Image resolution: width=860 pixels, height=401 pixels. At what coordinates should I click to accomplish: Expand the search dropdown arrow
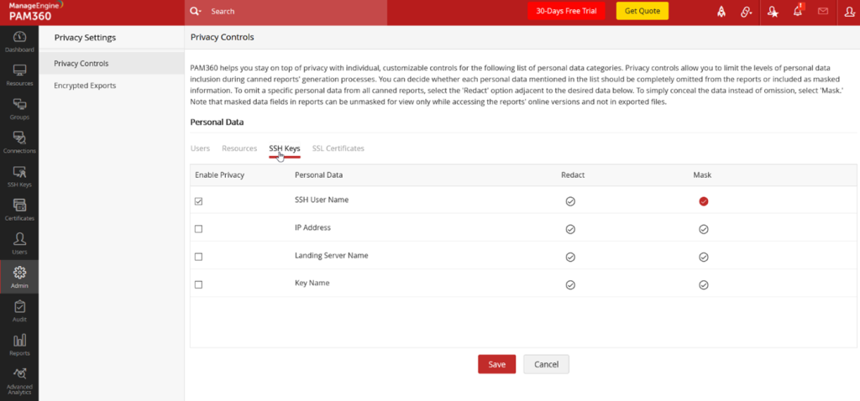click(201, 13)
